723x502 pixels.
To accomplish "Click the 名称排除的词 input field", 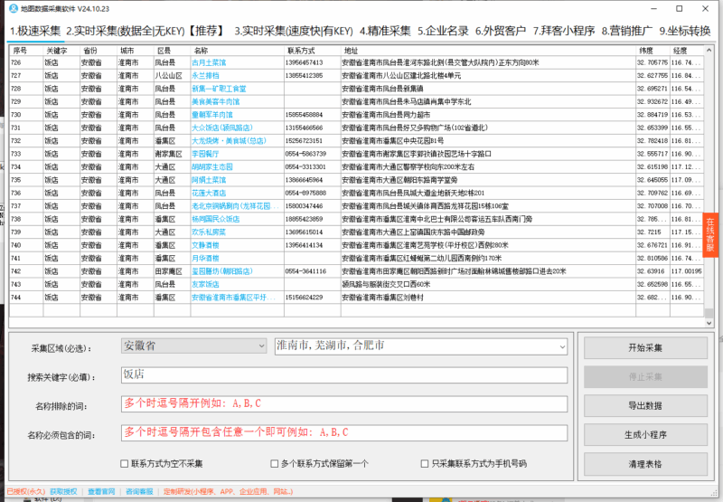I will 344,403.
